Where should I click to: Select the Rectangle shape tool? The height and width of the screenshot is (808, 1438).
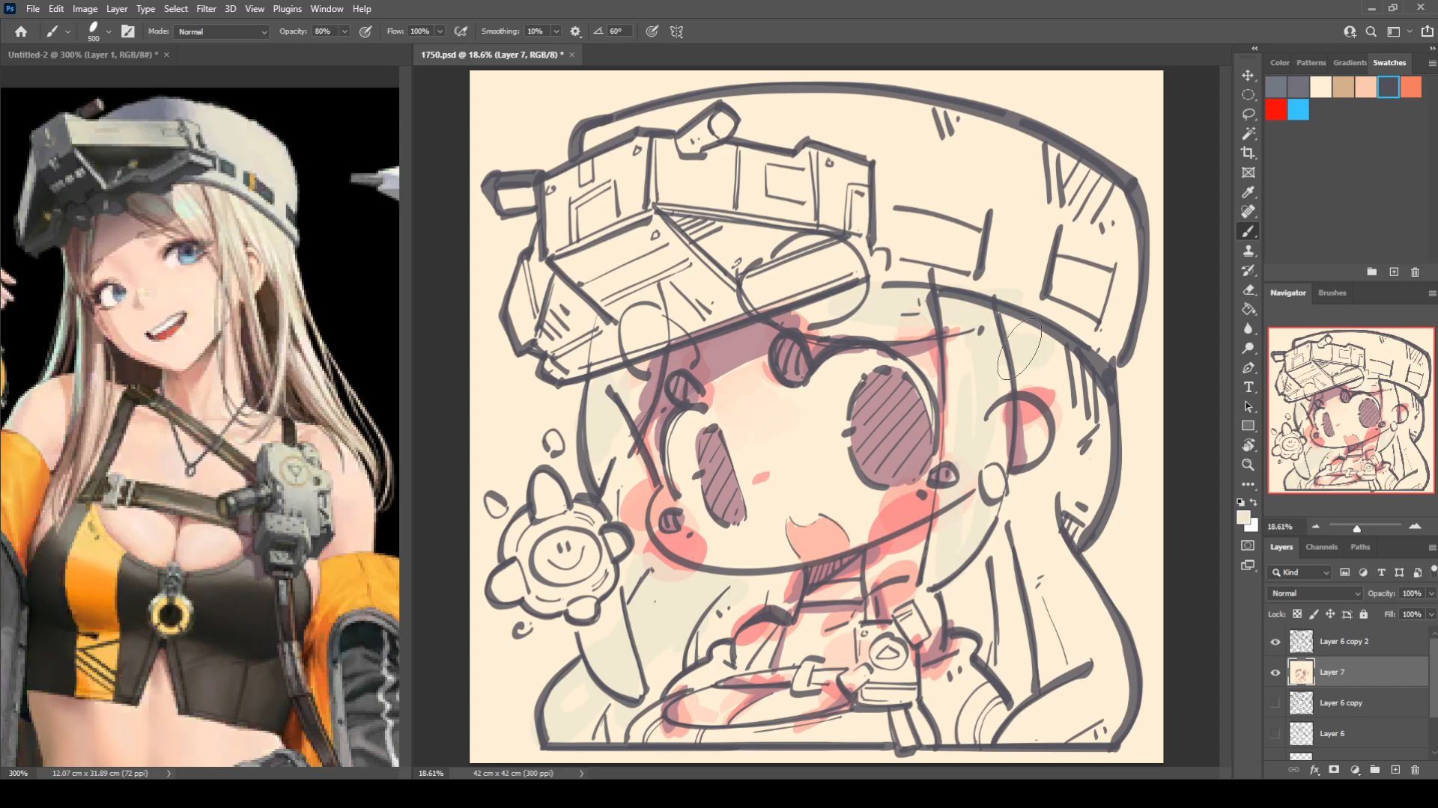click(1248, 426)
